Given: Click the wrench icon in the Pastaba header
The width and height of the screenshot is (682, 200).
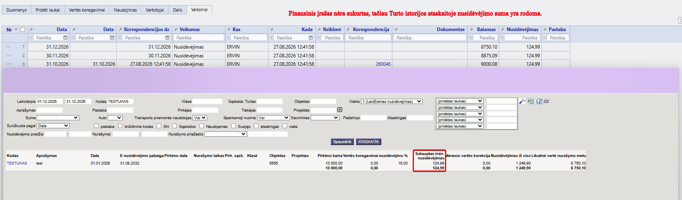Looking at the screenshot, I should (x=545, y=29).
